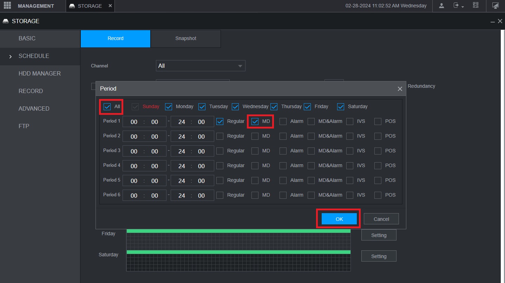505x283 pixels.
Task: Enable Alarm for Period 1
Action: tap(283, 121)
